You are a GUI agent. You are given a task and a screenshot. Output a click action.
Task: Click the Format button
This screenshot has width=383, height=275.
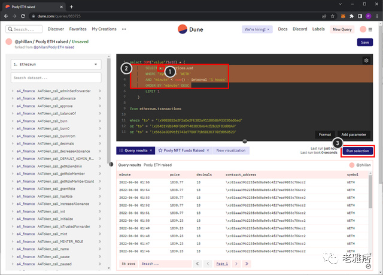325,134
